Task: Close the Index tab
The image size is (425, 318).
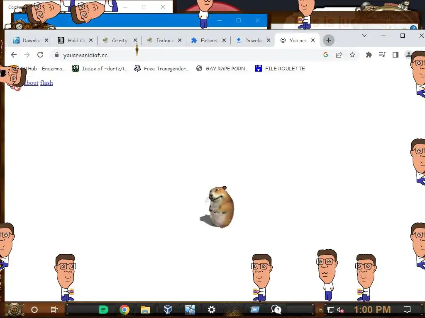Action: click(x=180, y=40)
